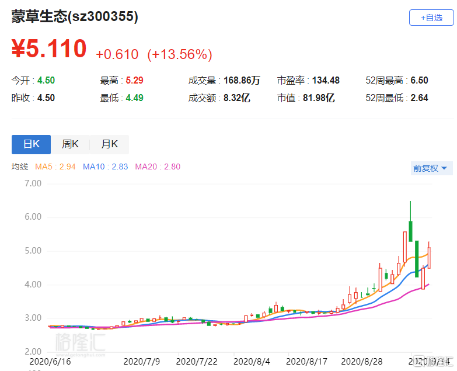Click the 最高 value 5.29
This screenshot has width=457, height=371.
pos(134,80)
